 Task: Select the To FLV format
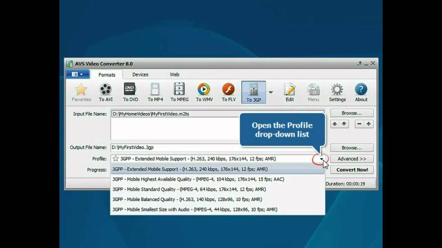[229, 92]
